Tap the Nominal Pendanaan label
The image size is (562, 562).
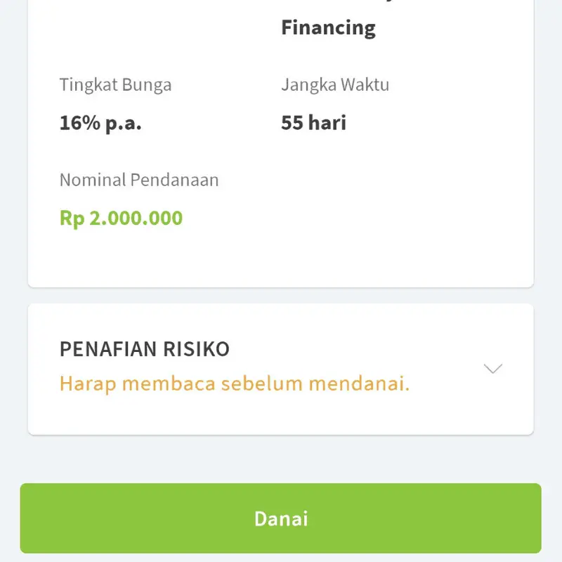pos(138,180)
